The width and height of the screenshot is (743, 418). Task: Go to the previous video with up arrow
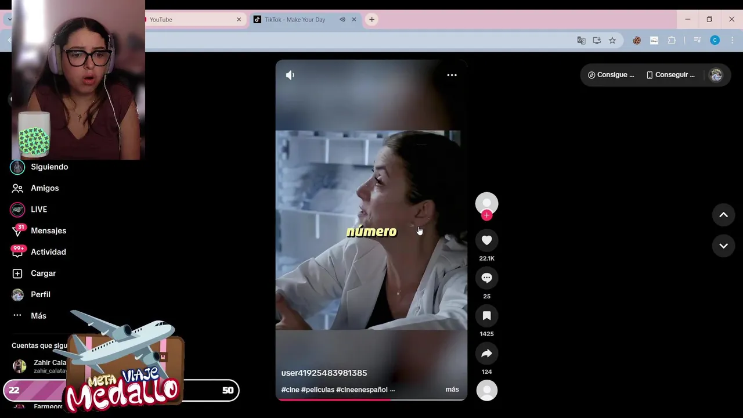click(x=723, y=215)
